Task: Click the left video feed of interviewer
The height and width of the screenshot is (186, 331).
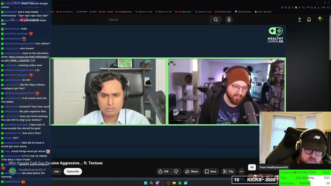Action: tap(108, 92)
